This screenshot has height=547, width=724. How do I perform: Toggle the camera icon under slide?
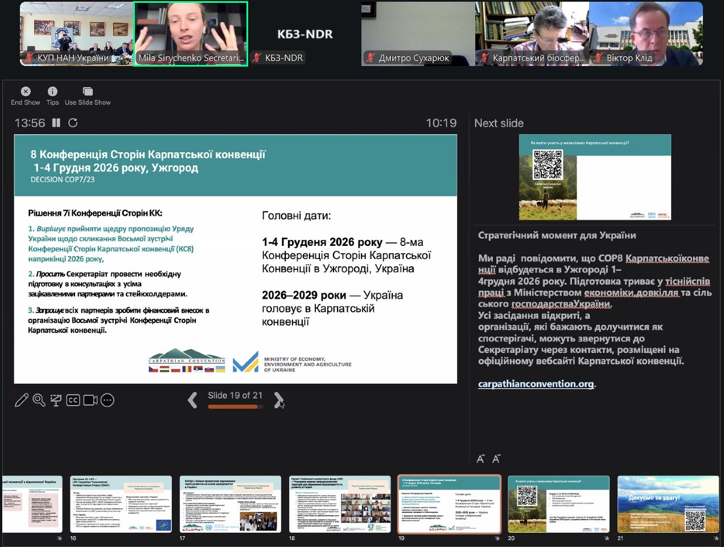coord(90,400)
